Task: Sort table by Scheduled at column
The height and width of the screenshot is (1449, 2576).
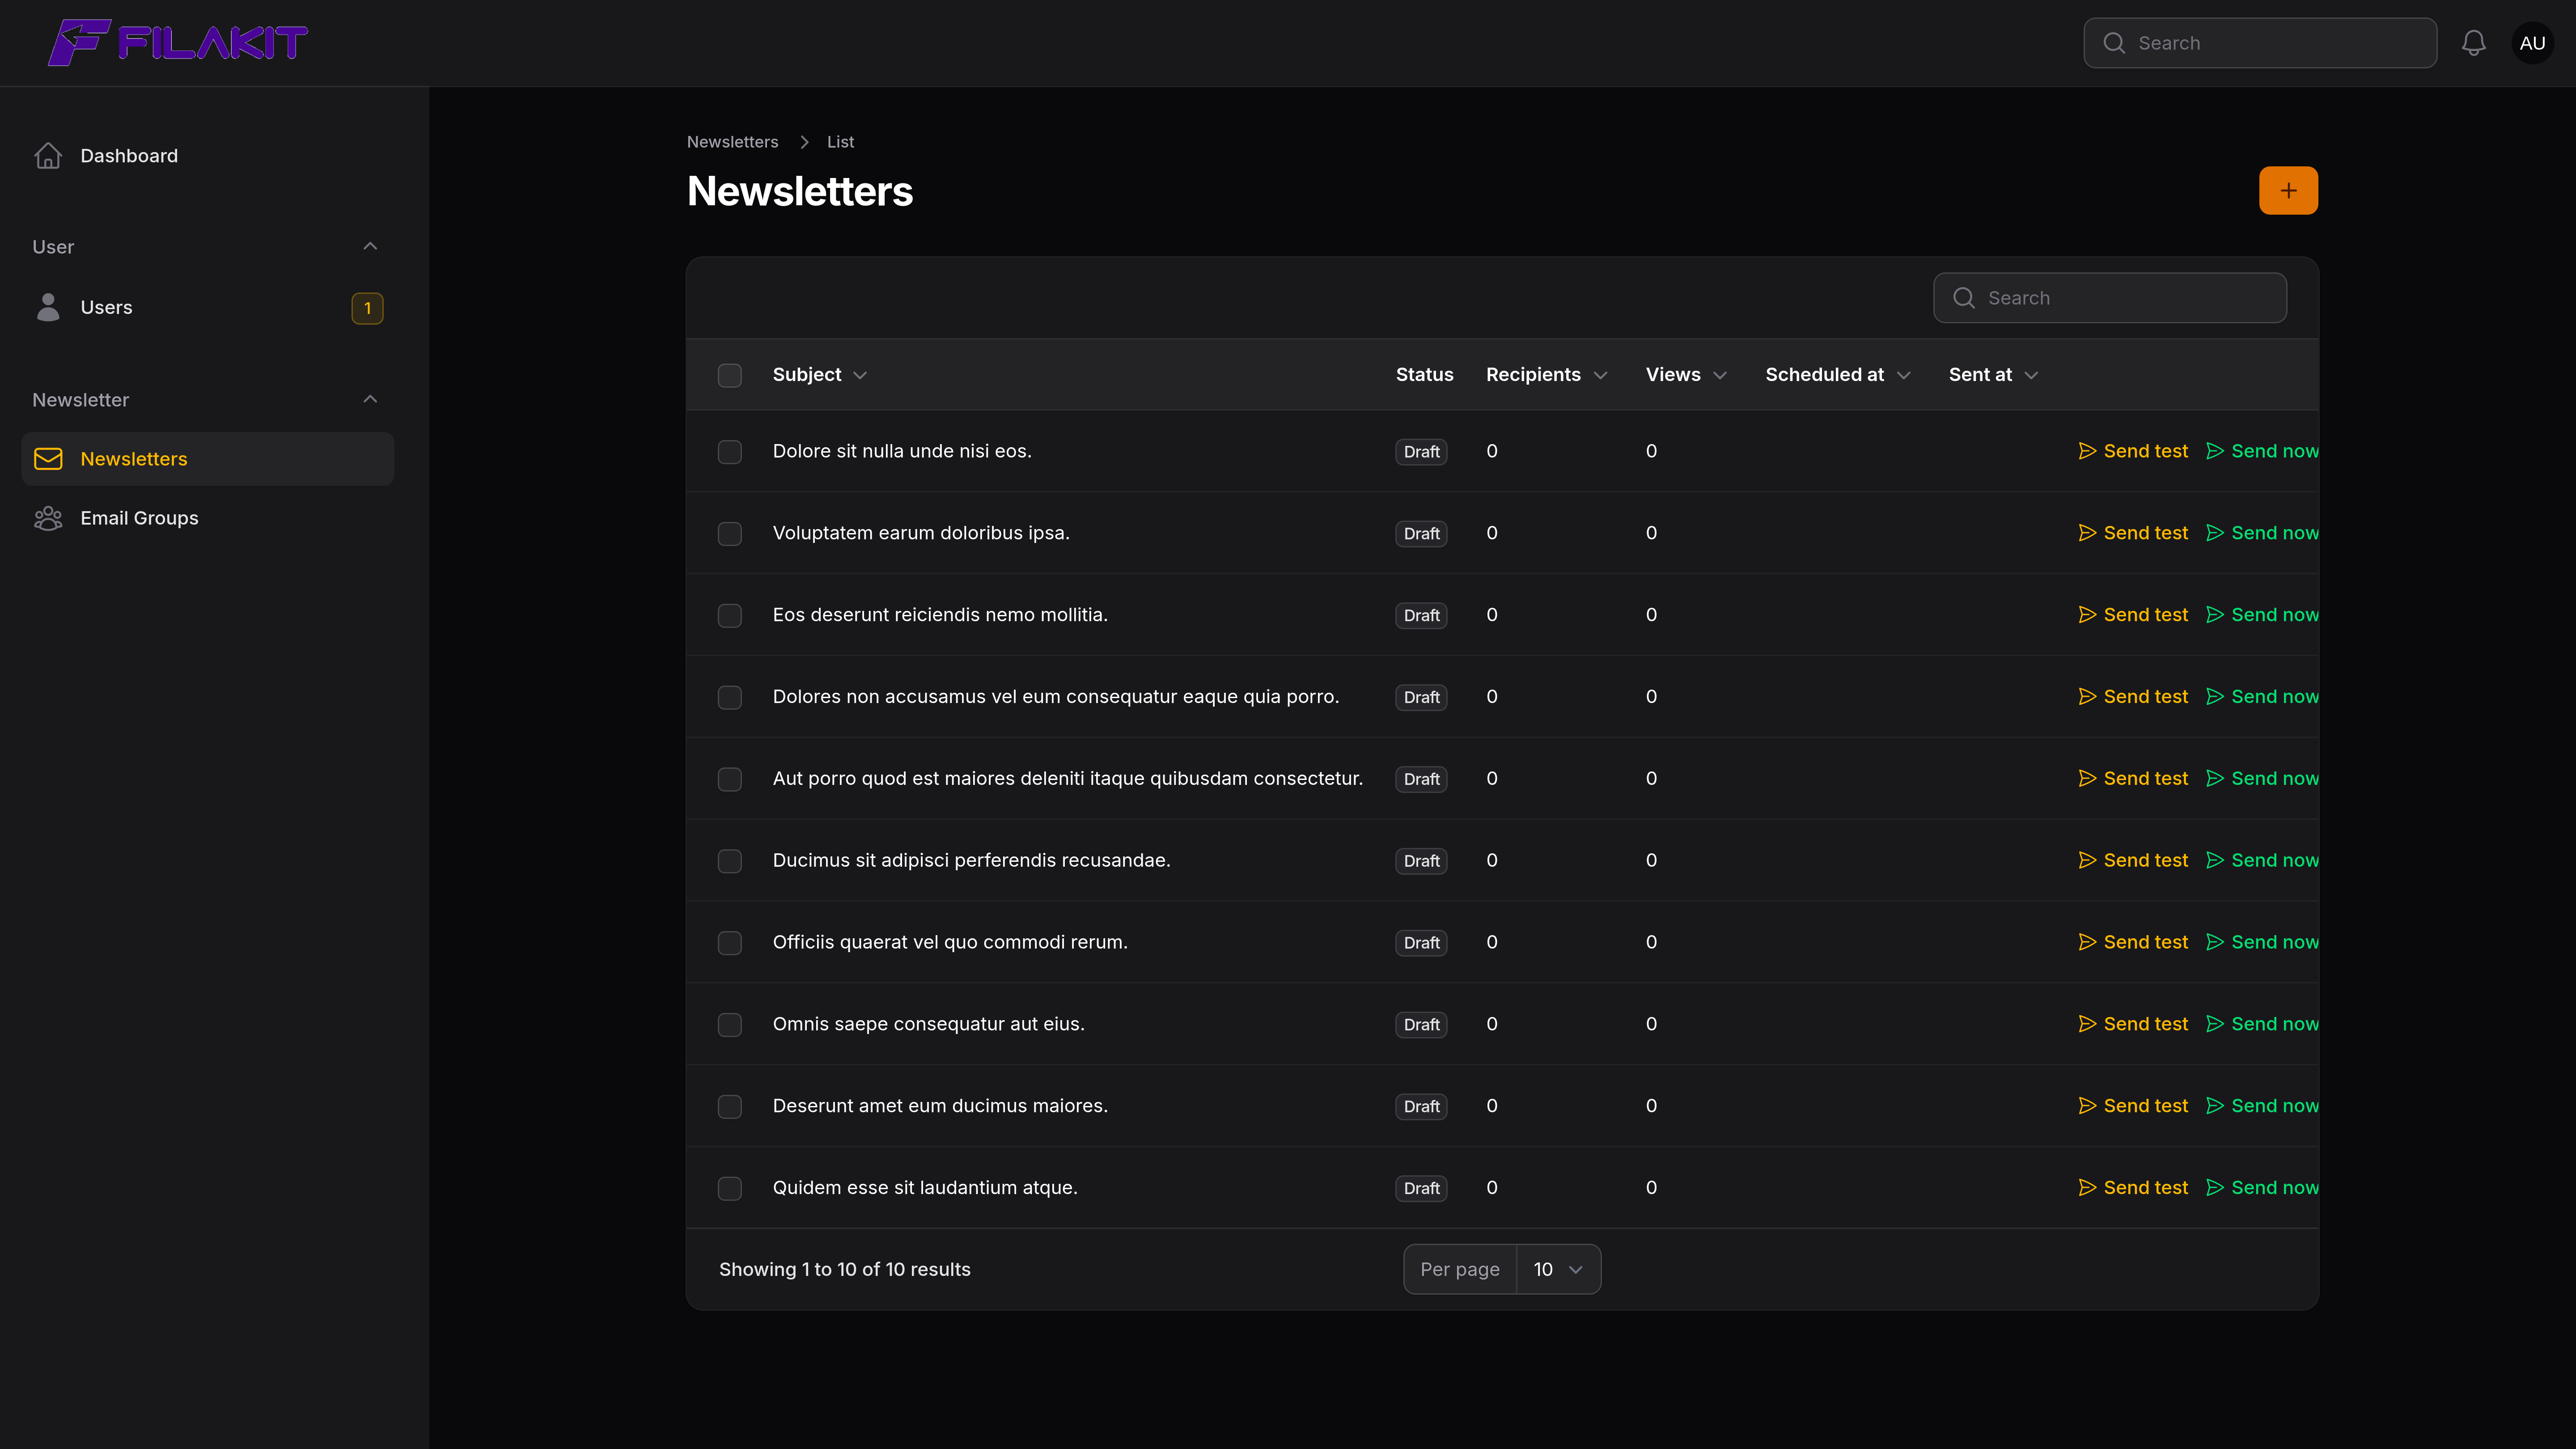Action: pos(1838,375)
